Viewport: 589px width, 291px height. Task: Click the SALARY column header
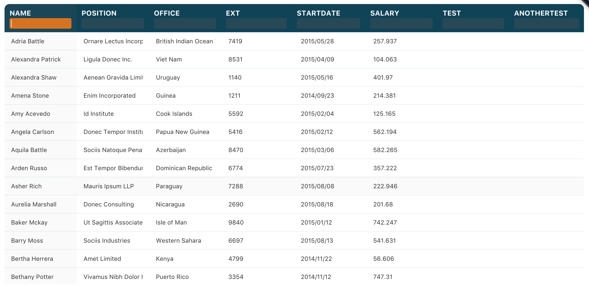tap(385, 13)
